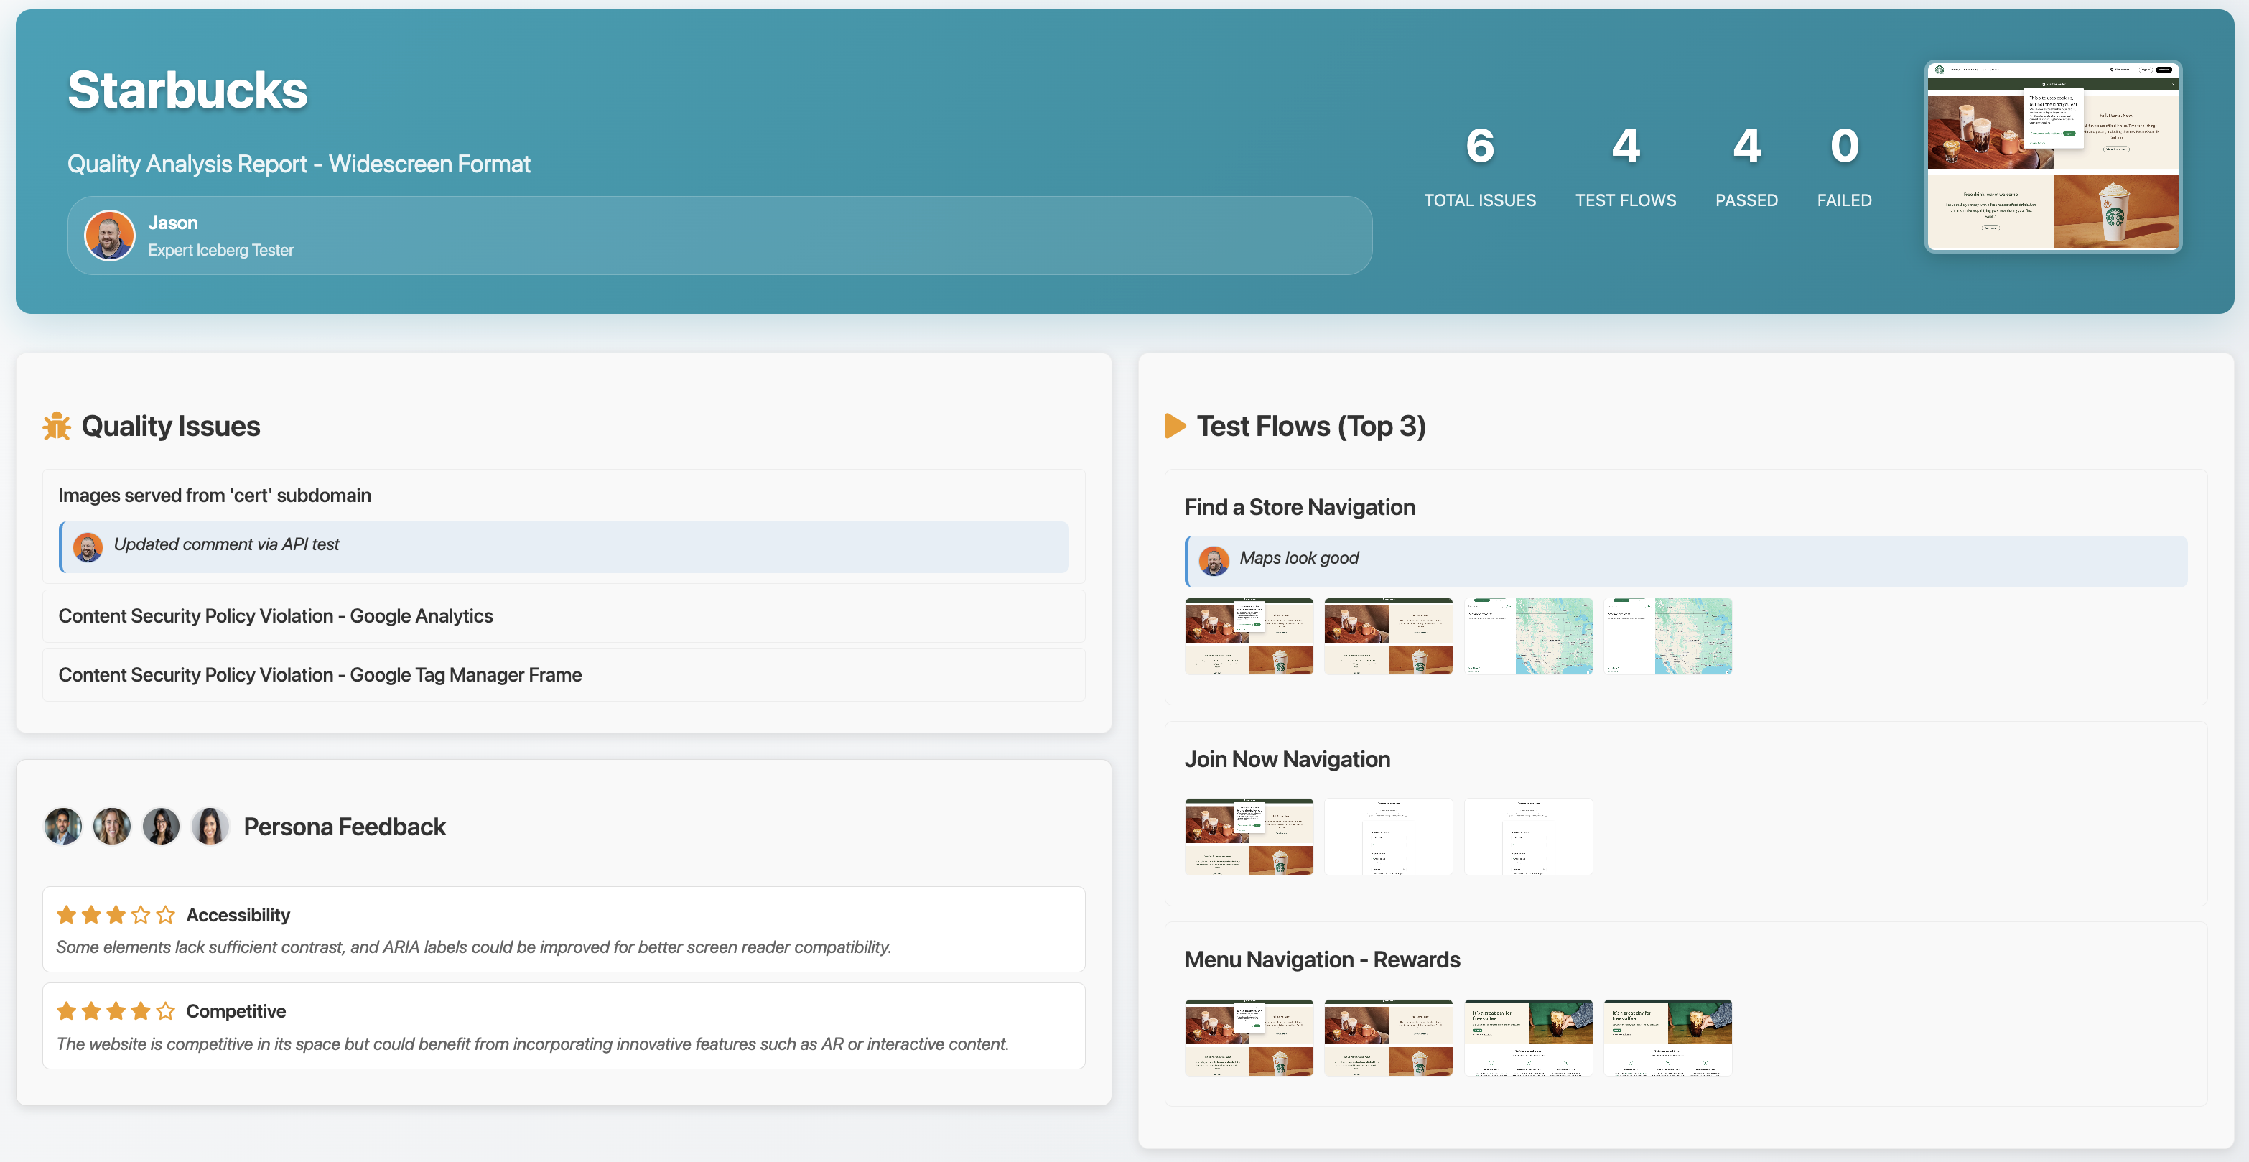Click the fourth persona avatar near Persona Feedback
The image size is (2249, 1162).
click(210, 826)
